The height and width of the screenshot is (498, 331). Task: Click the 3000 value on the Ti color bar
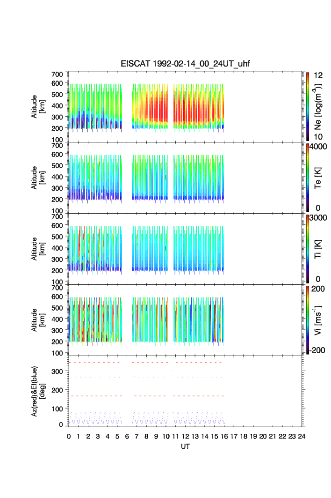point(318,217)
